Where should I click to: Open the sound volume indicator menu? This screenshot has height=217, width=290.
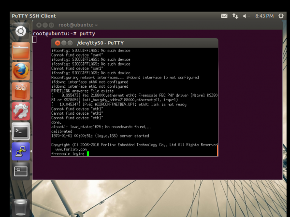247,16
